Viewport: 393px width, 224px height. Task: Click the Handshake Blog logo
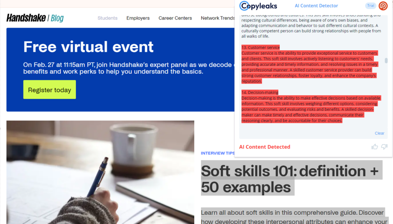tap(35, 18)
